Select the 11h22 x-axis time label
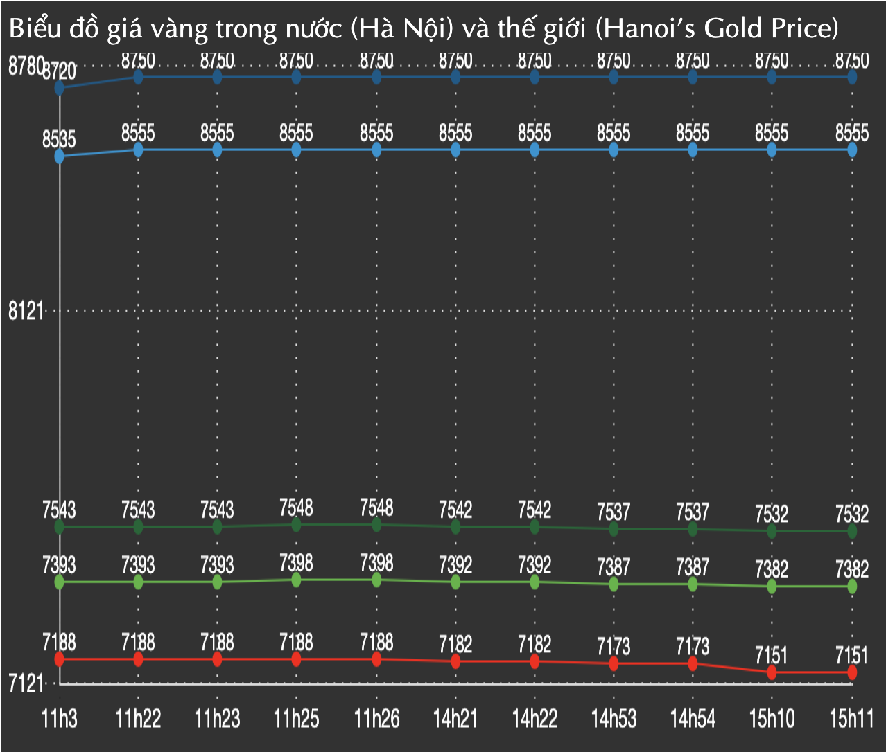 pos(138,719)
